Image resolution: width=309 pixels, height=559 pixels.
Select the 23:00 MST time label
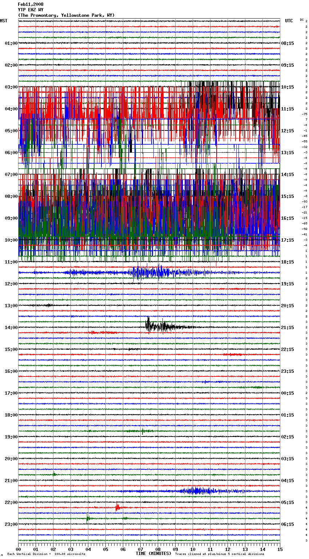(x=11, y=524)
